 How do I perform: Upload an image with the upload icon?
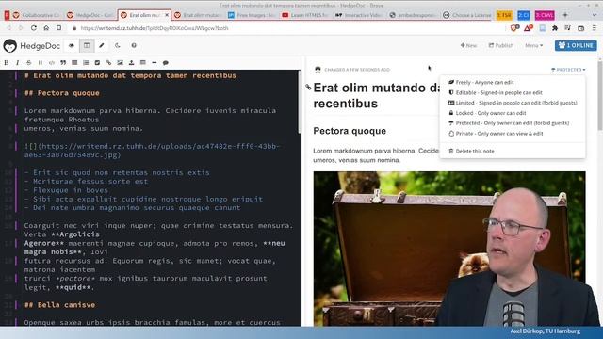tap(131, 63)
